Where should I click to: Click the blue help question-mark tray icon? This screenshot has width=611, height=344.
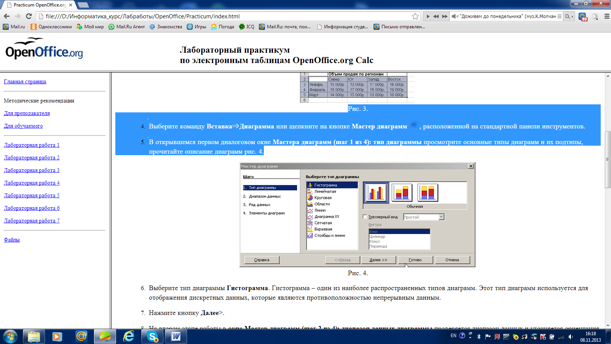(x=462, y=336)
